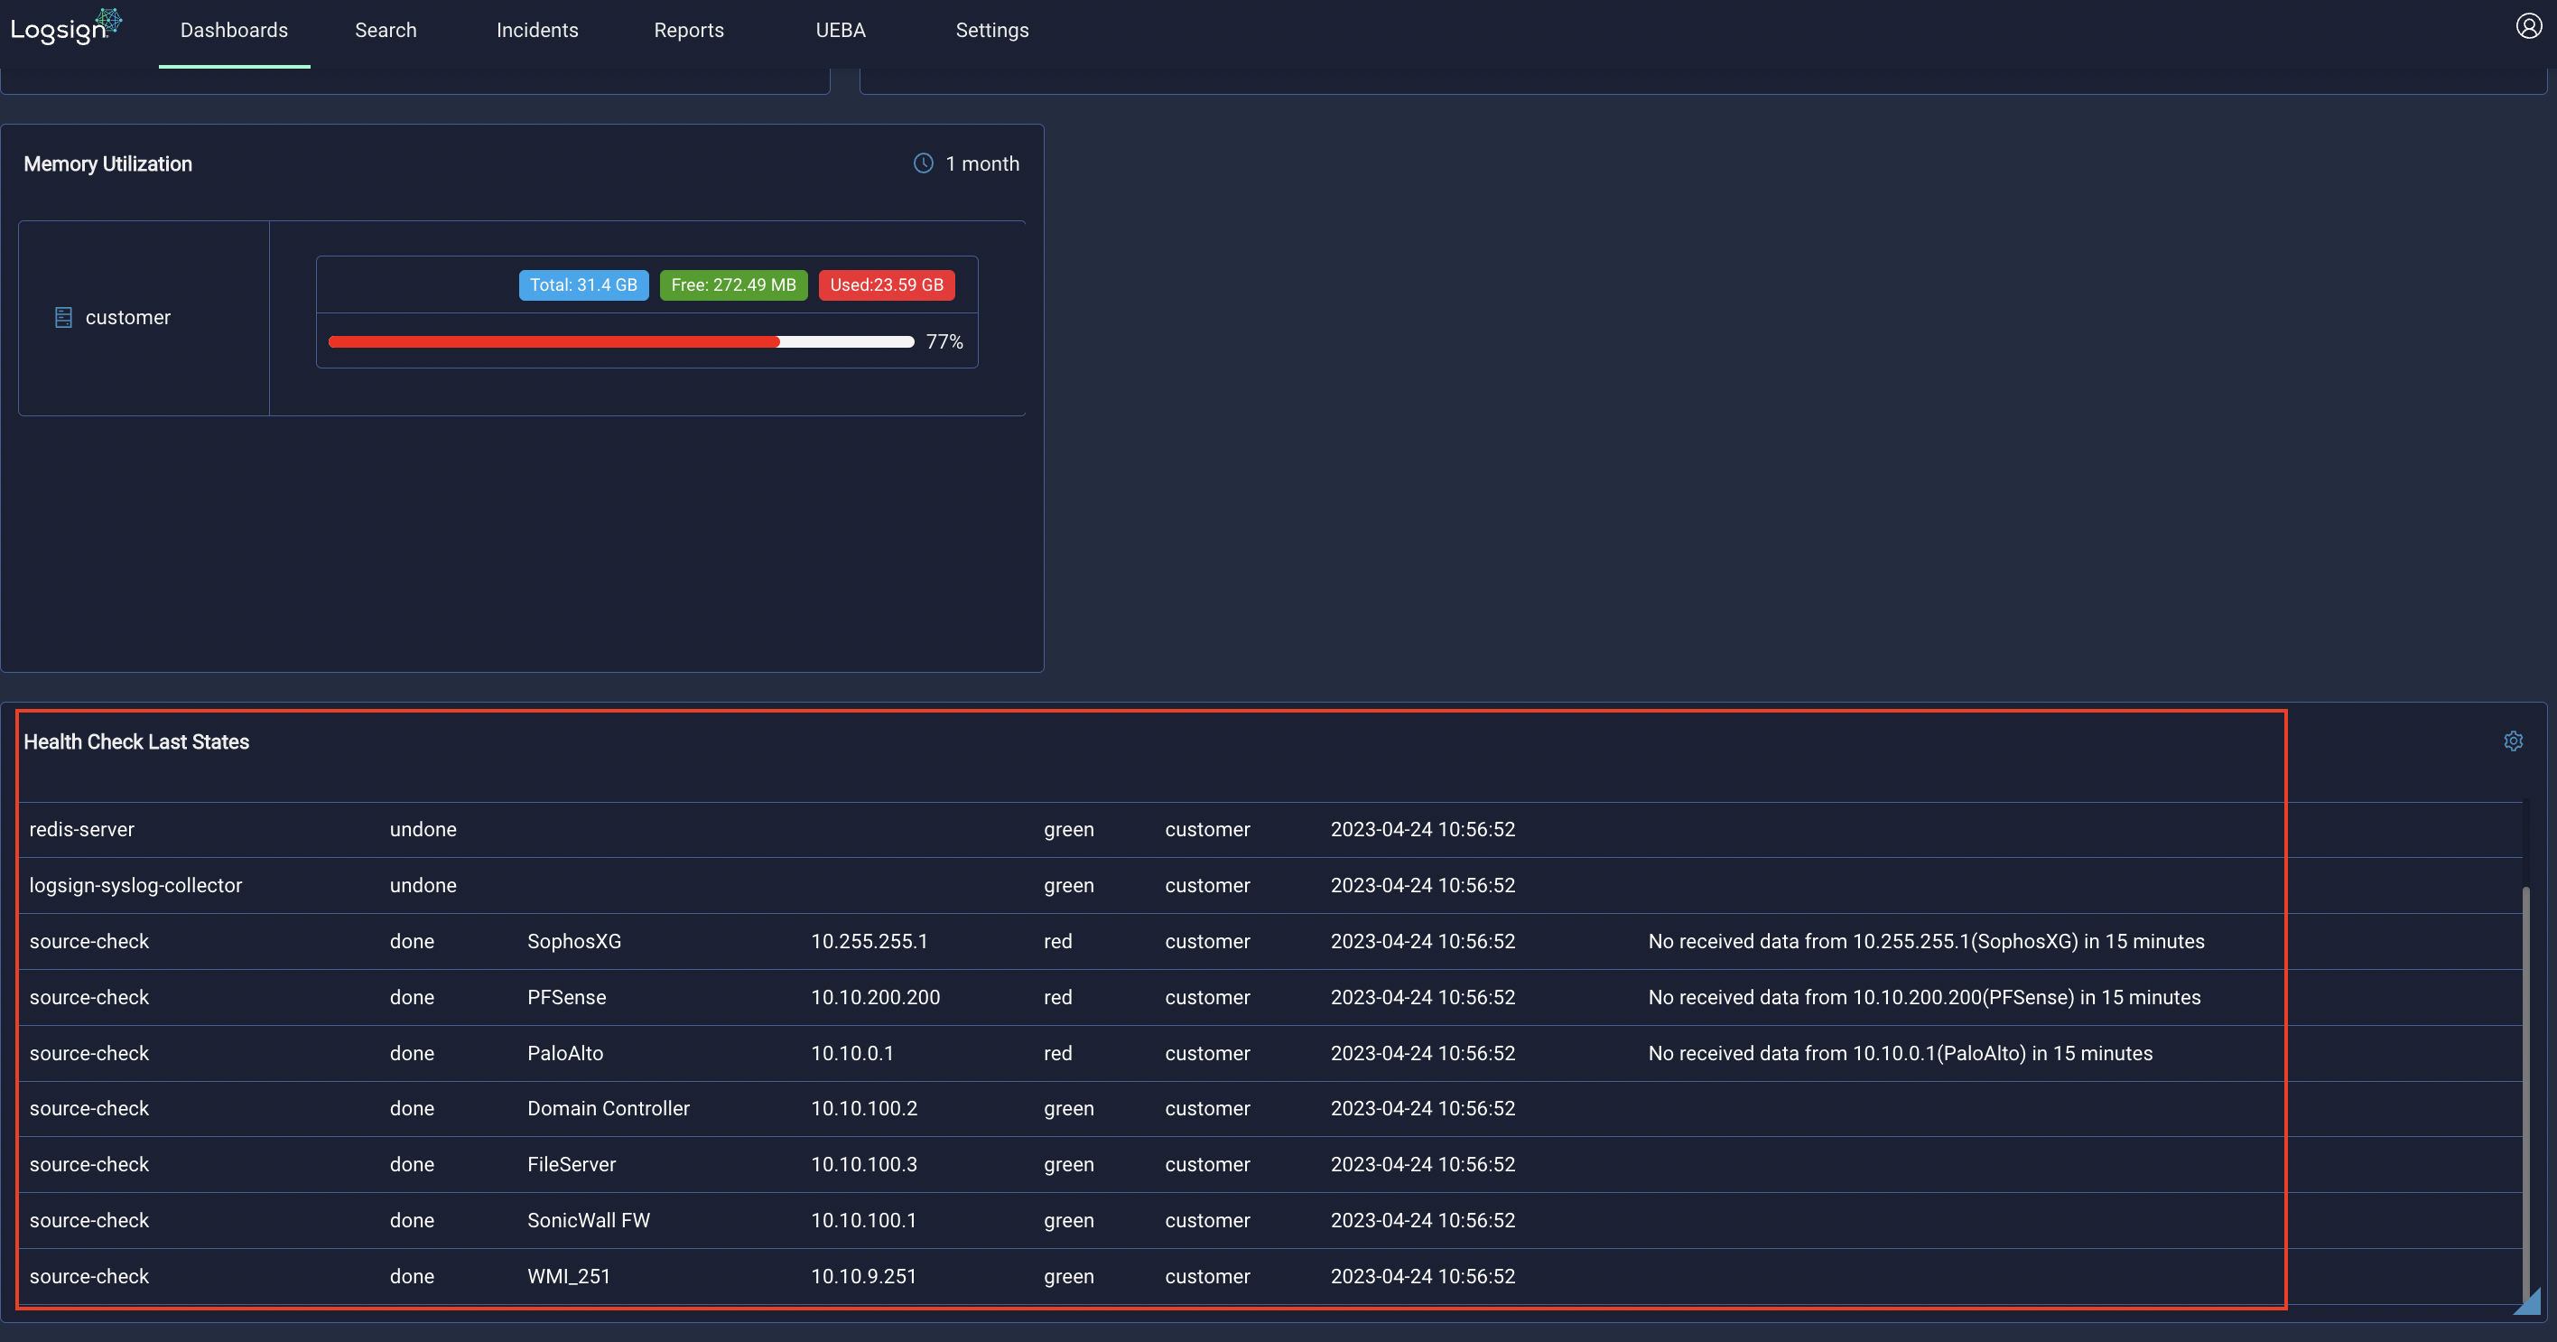Click customer cell in SonicWall FW row
2557x1342 pixels.
point(1207,1220)
